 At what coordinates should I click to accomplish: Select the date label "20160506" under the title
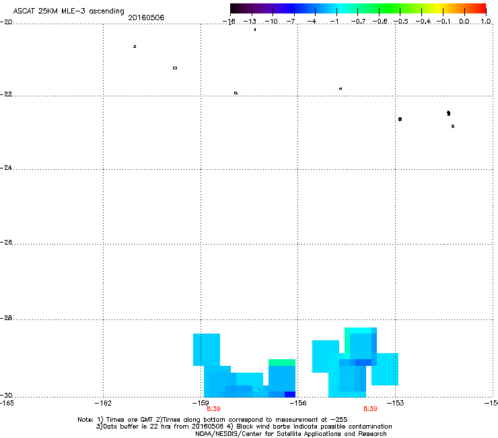point(146,18)
